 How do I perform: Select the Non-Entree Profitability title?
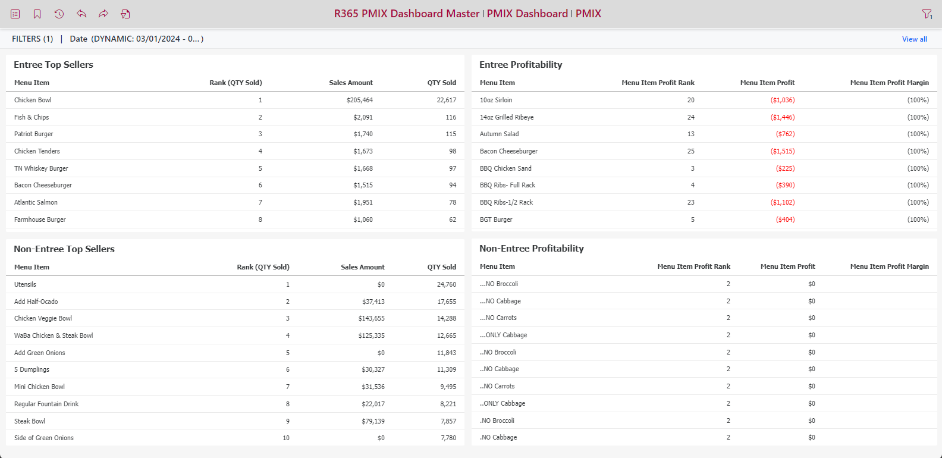pos(532,249)
